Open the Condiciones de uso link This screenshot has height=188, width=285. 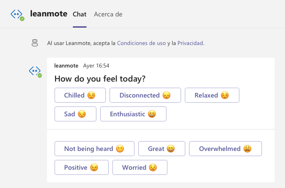(141, 43)
